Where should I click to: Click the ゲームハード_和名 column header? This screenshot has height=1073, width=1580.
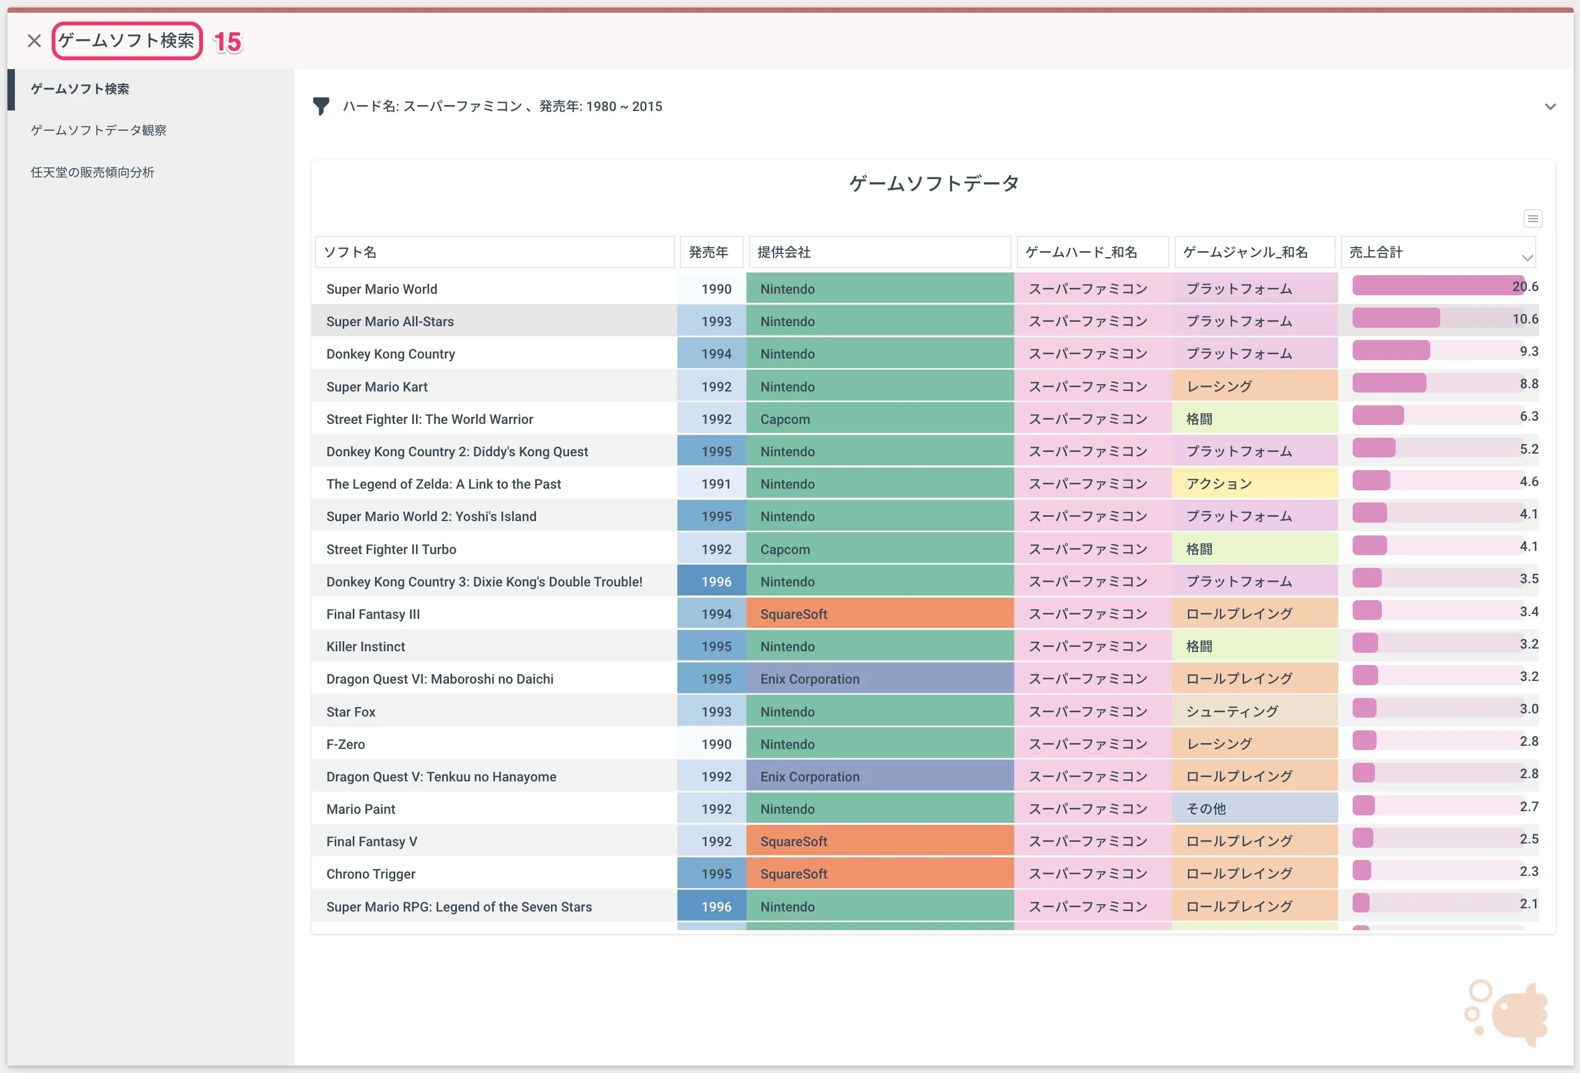click(1092, 252)
